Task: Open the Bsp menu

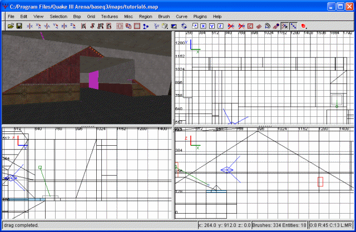Action: [77, 17]
